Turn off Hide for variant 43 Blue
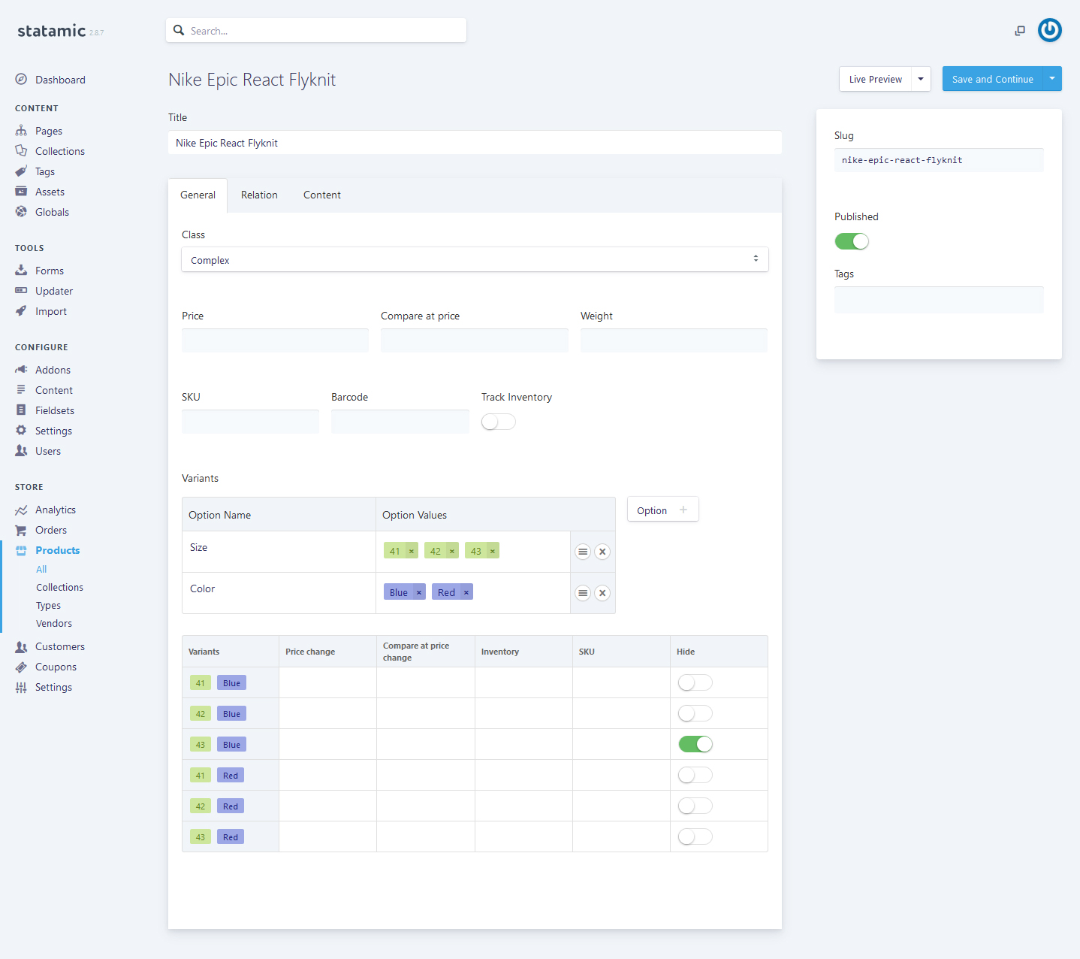The image size is (1080, 959). point(695,744)
